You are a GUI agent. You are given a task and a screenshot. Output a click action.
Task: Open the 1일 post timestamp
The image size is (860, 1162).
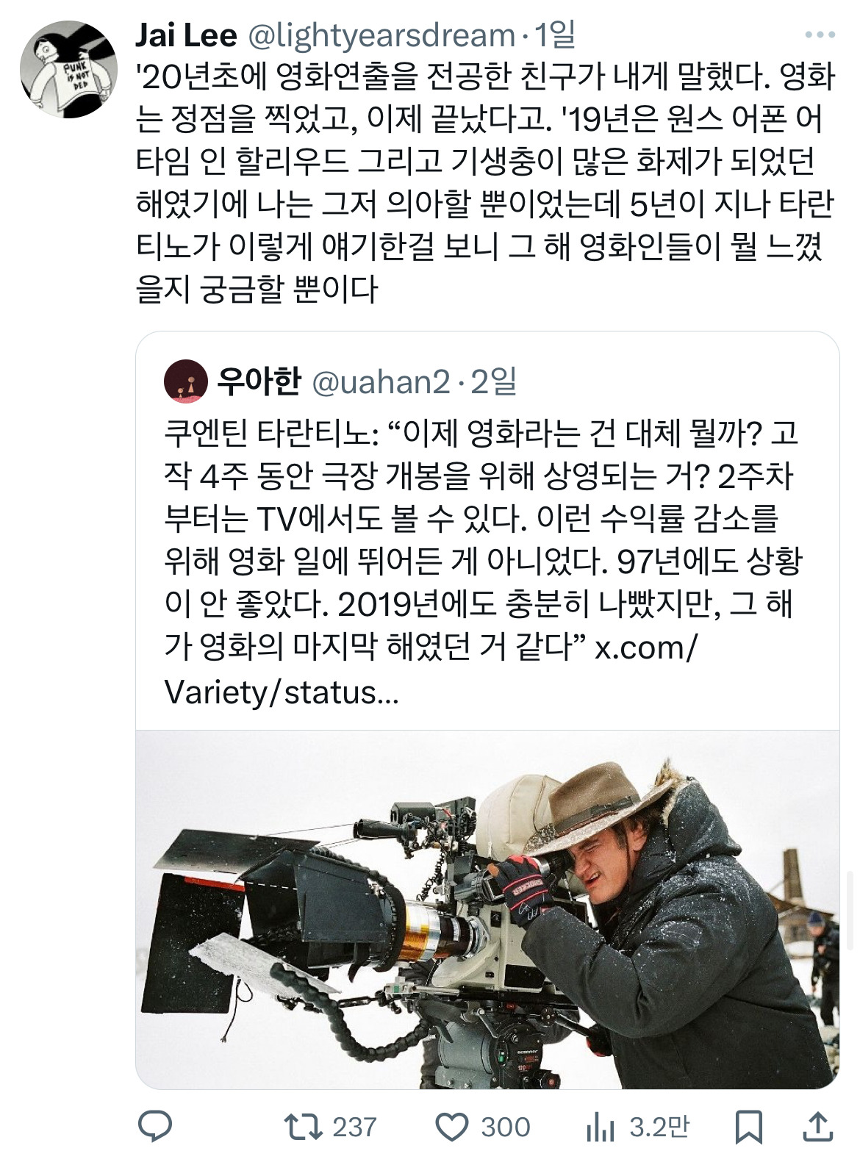click(556, 35)
